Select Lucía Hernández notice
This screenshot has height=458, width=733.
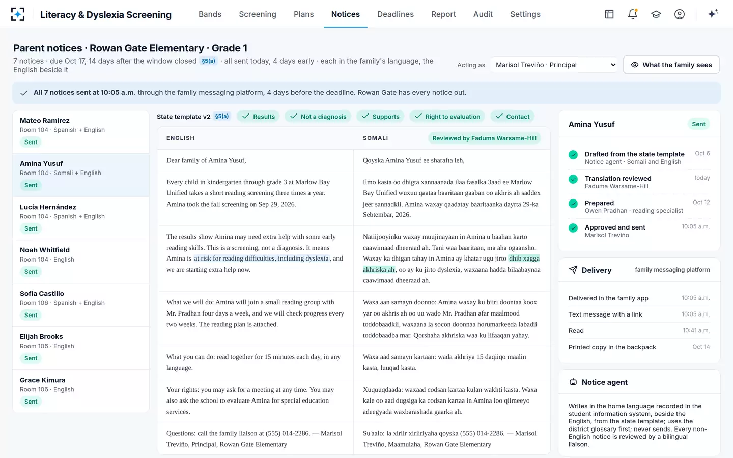point(81,218)
